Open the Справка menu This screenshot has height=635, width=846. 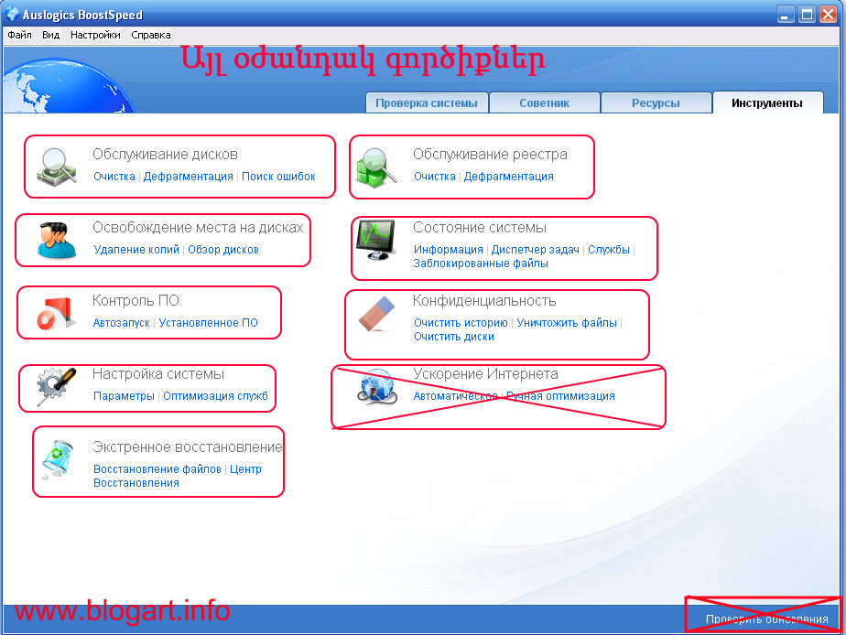coord(151,35)
